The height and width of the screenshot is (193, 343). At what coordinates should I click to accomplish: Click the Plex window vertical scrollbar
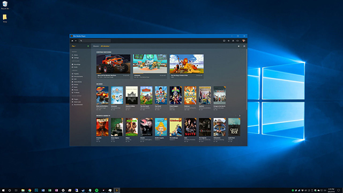pos(247,79)
